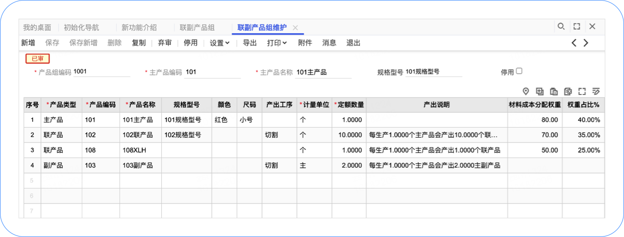The height and width of the screenshot is (237, 624).
Task: Switch to the 我的桌面 tab
Action: pyautogui.click(x=37, y=27)
